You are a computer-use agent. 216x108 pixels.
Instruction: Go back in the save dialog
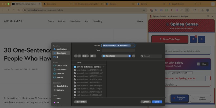click(x=76, y=56)
